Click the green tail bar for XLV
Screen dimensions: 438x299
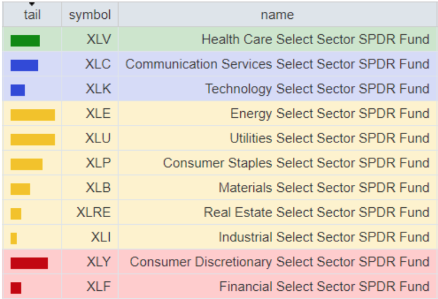(x=25, y=41)
